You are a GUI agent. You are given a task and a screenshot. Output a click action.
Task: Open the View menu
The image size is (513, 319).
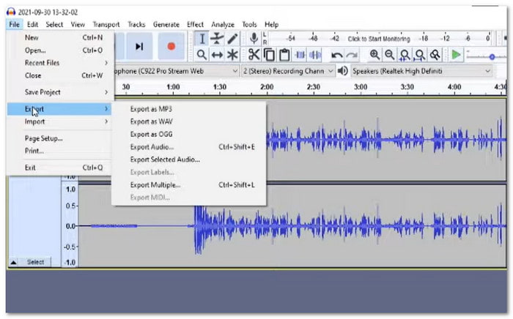[x=78, y=24]
